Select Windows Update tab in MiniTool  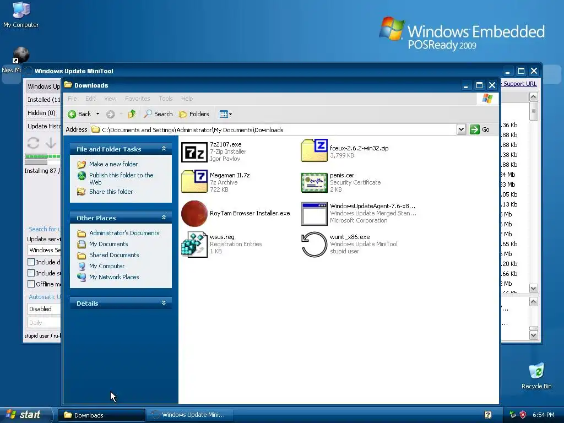coord(44,86)
